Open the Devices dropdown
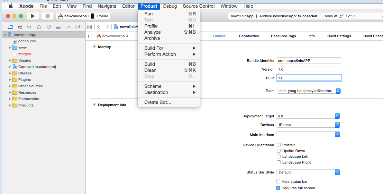Image resolution: width=383 pixels, height=194 pixels. [308, 125]
